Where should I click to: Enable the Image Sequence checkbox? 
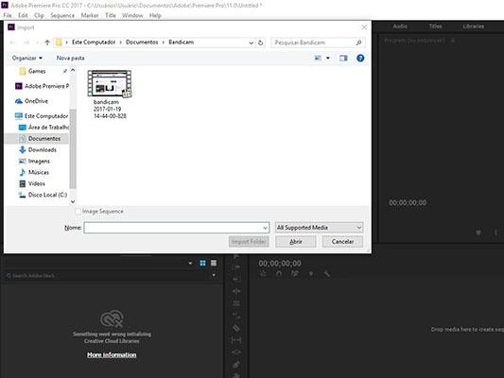(78, 212)
